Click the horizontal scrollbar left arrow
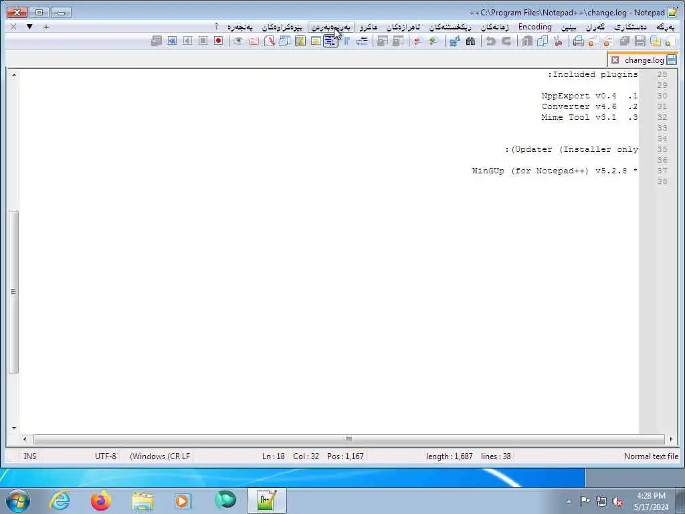 tap(25, 439)
